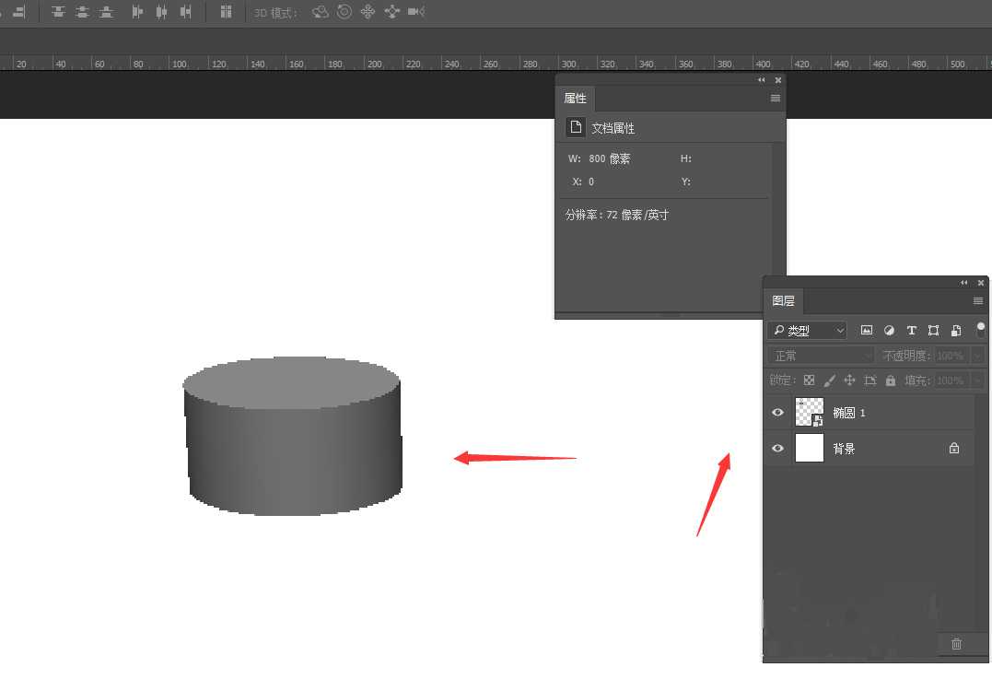Open the 图层 panel flyout menu
Image resolution: width=992 pixels, height=679 pixels.
coord(978,301)
